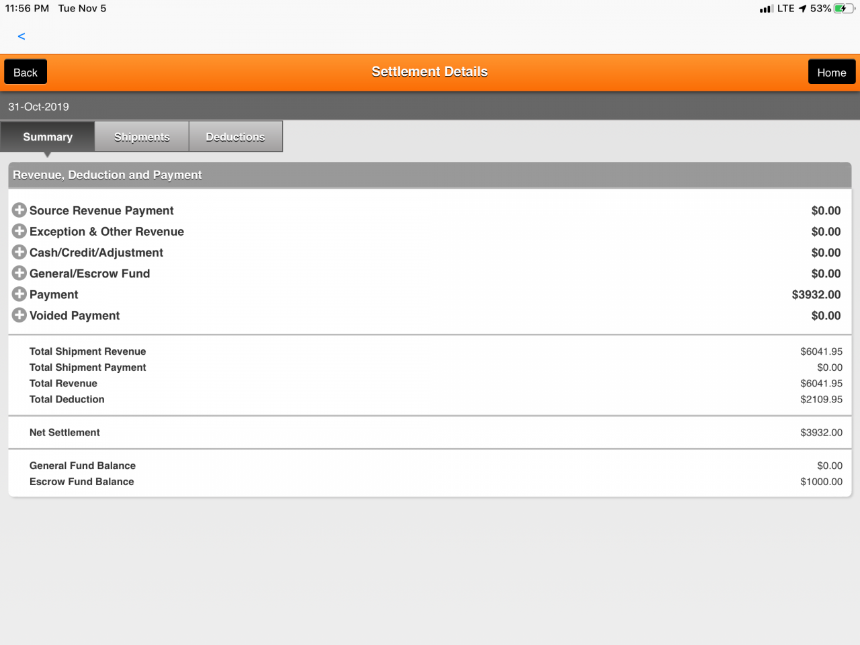Tap the blue back chevron at top
Viewport: 860px width, 645px height.
pos(21,36)
